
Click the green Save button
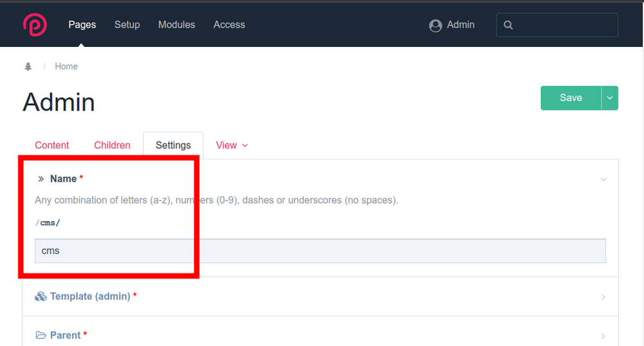(571, 98)
